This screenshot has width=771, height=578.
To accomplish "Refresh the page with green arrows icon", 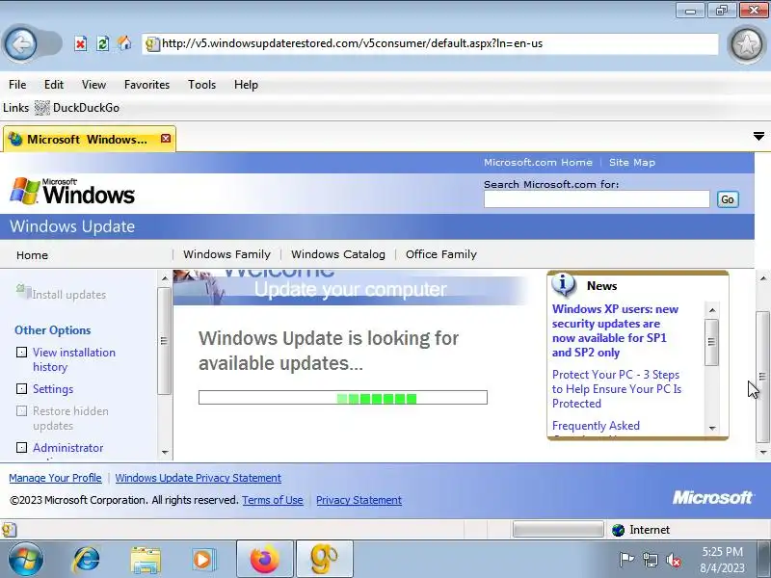I will click(x=102, y=43).
